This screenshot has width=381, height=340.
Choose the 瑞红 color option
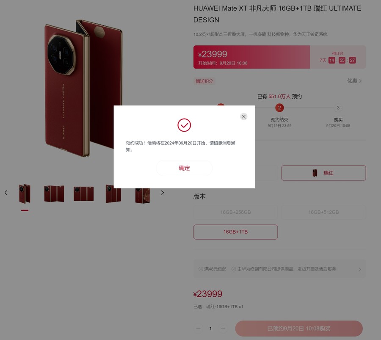coord(323,173)
